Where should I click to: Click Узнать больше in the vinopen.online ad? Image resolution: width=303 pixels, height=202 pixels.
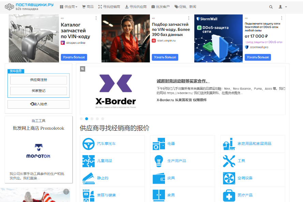pyautogui.click(x=74, y=57)
